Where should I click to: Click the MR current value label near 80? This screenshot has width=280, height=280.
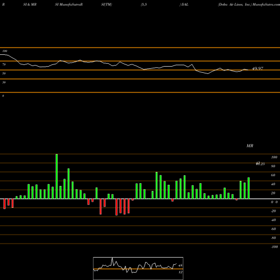click(x=260, y=164)
